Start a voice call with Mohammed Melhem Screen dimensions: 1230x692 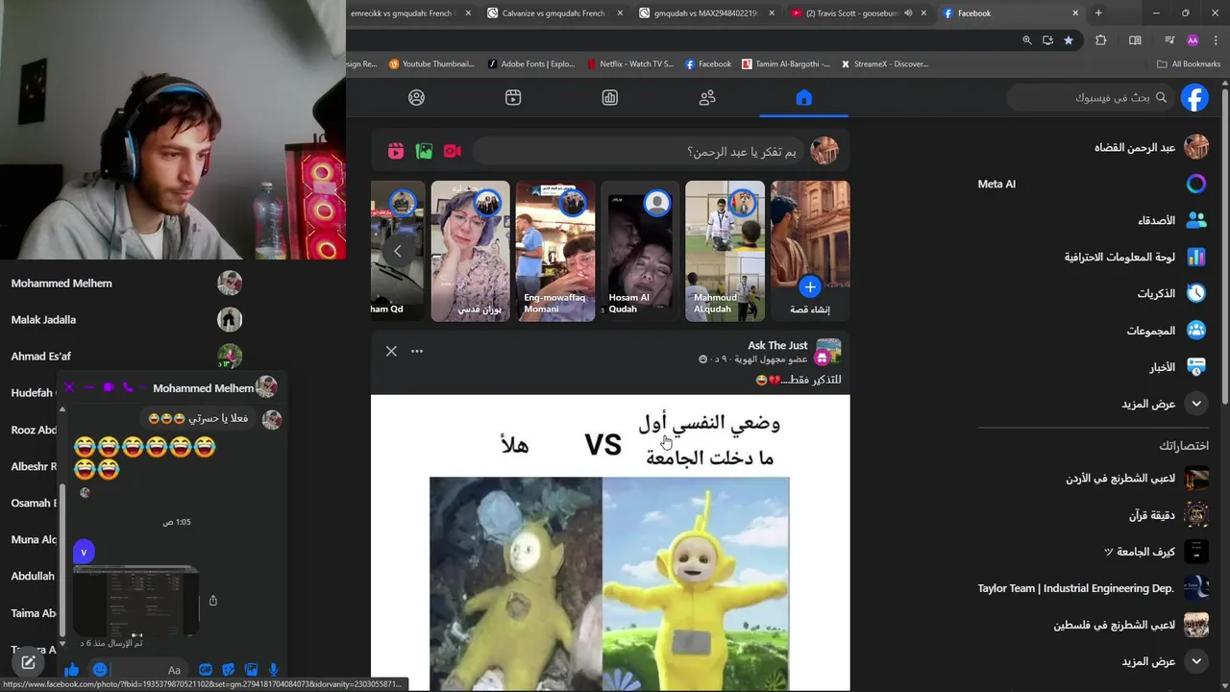128,387
